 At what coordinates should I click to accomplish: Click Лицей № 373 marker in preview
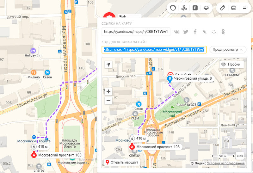(187, 100)
